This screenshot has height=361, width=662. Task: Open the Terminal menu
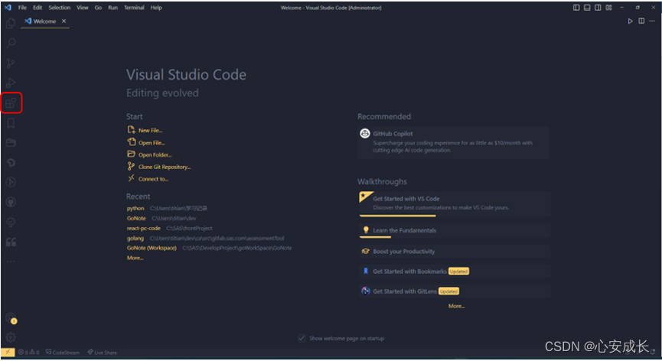(134, 8)
